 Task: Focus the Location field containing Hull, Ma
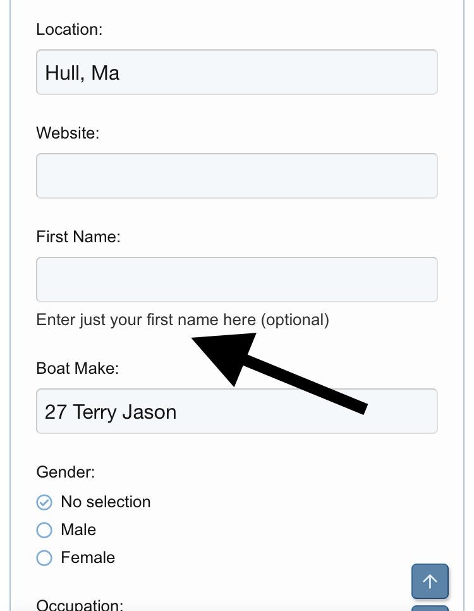coord(237,72)
